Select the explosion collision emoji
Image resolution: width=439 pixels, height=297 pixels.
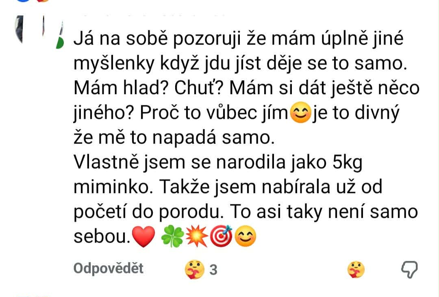[x=197, y=237]
